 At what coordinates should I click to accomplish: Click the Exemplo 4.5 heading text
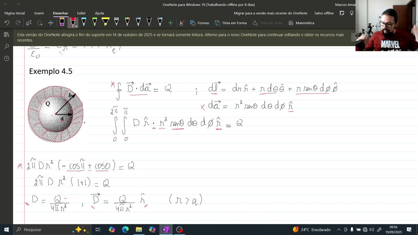pos(51,71)
